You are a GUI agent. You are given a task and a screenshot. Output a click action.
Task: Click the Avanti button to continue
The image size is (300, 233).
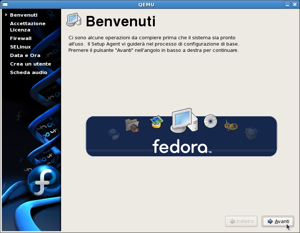[x=278, y=222]
